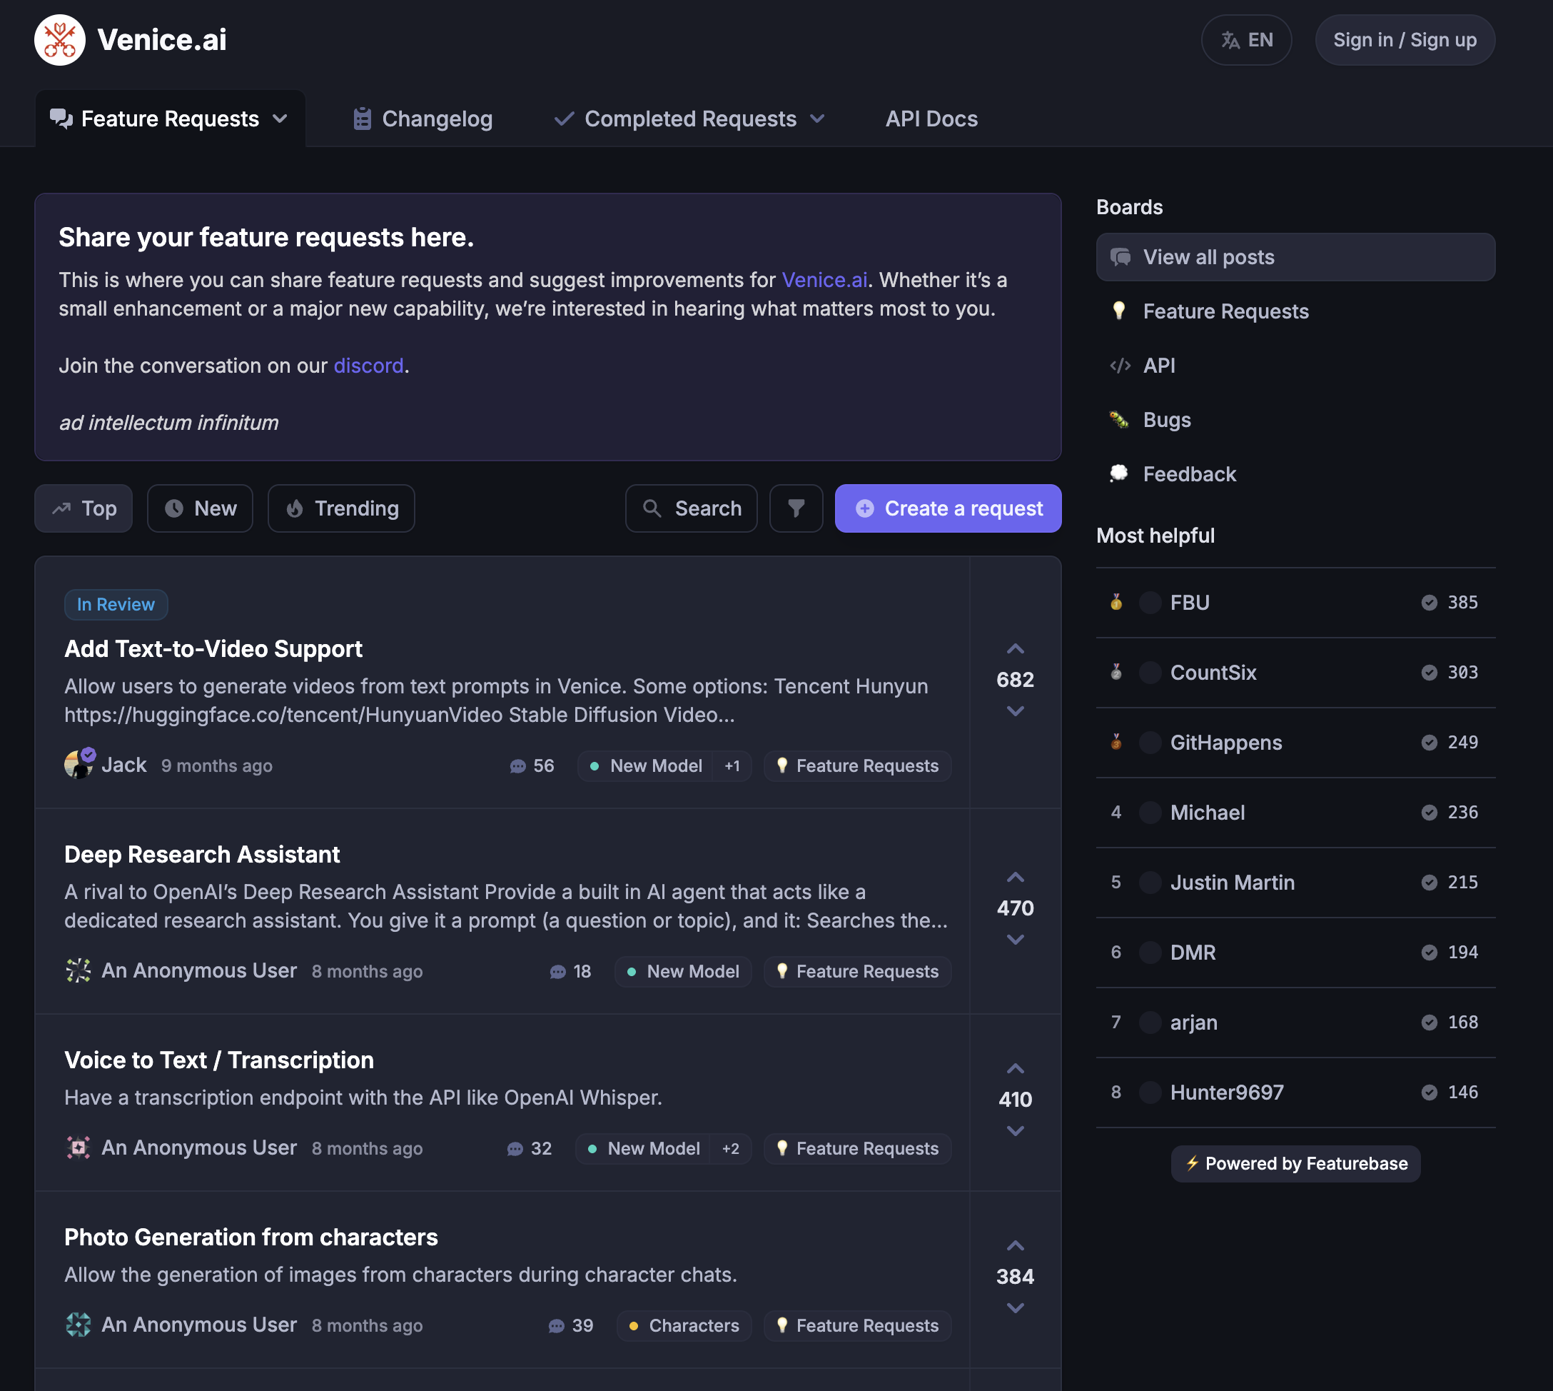Click the Venice.ai keys logo
Screen dimensions: 1553x1391
coord(59,40)
